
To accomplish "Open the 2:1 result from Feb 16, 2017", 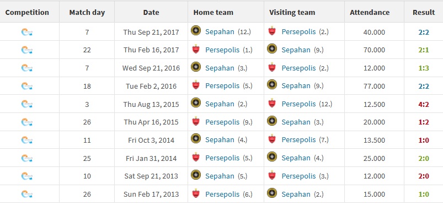I will coord(424,50).
